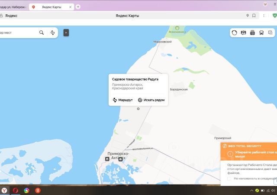Click the right station icon near Приморско-Ахтарск
The height and width of the screenshot is (195, 277).
120,159
